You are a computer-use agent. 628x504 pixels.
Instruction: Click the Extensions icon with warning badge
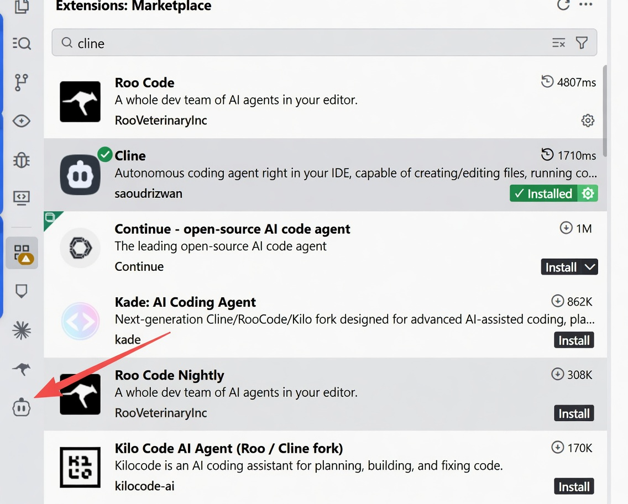(22, 253)
